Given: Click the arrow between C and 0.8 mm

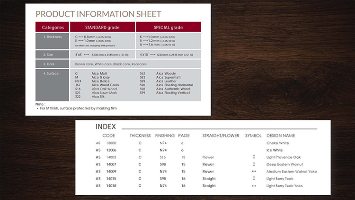Looking at the screenshot, I should coord(82,36).
